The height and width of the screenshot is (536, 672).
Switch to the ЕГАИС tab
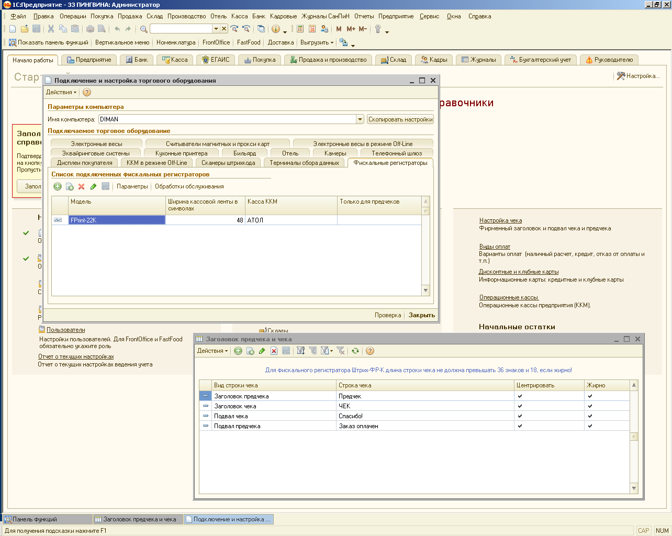click(x=216, y=60)
